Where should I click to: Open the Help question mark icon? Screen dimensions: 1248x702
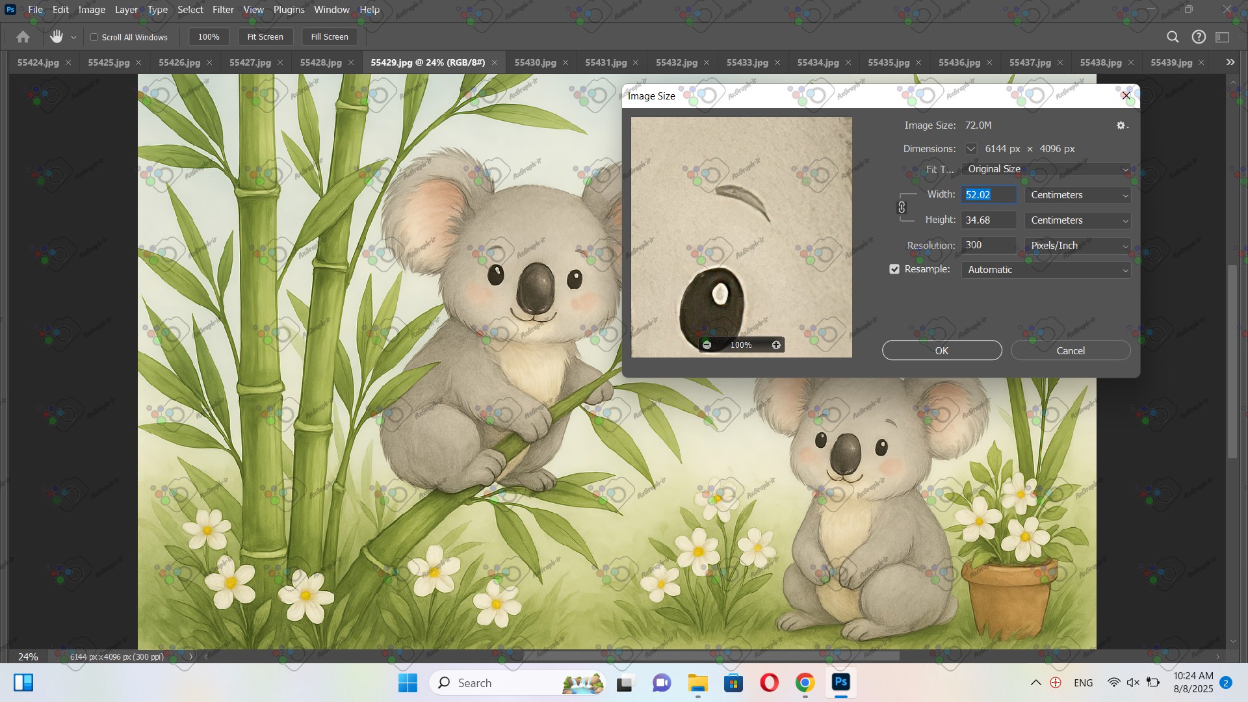1199,37
